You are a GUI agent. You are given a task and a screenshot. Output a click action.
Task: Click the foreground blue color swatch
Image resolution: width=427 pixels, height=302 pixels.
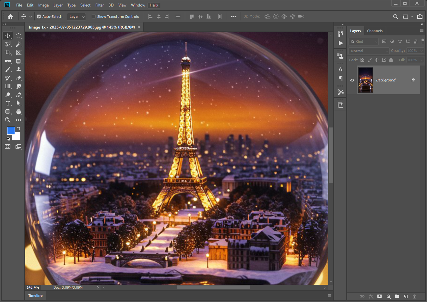[x=11, y=130]
